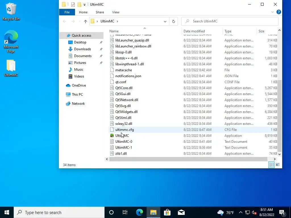
Task: Click the File Explorer taskbar icon
Action: pyautogui.click(x=153, y=212)
